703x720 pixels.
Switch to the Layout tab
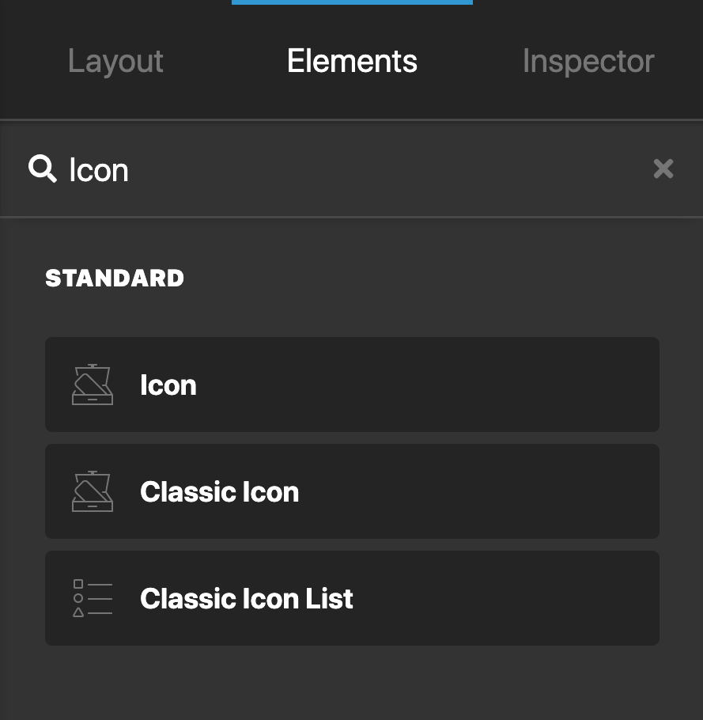pyautogui.click(x=115, y=60)
